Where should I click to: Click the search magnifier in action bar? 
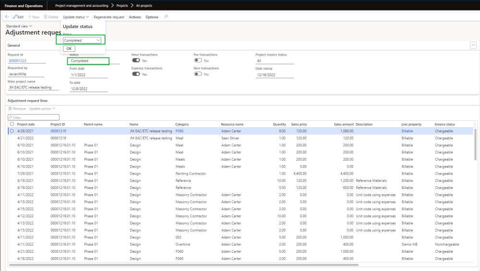(166, 17)
